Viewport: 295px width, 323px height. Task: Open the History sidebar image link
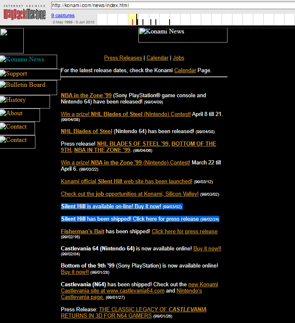point(25,101)
